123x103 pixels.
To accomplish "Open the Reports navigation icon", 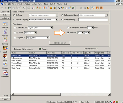I will 5,64.
